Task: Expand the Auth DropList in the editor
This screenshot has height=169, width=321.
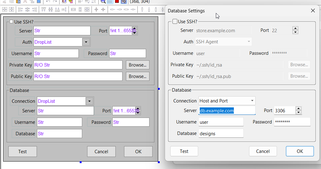Action: (x=86, y=42)
